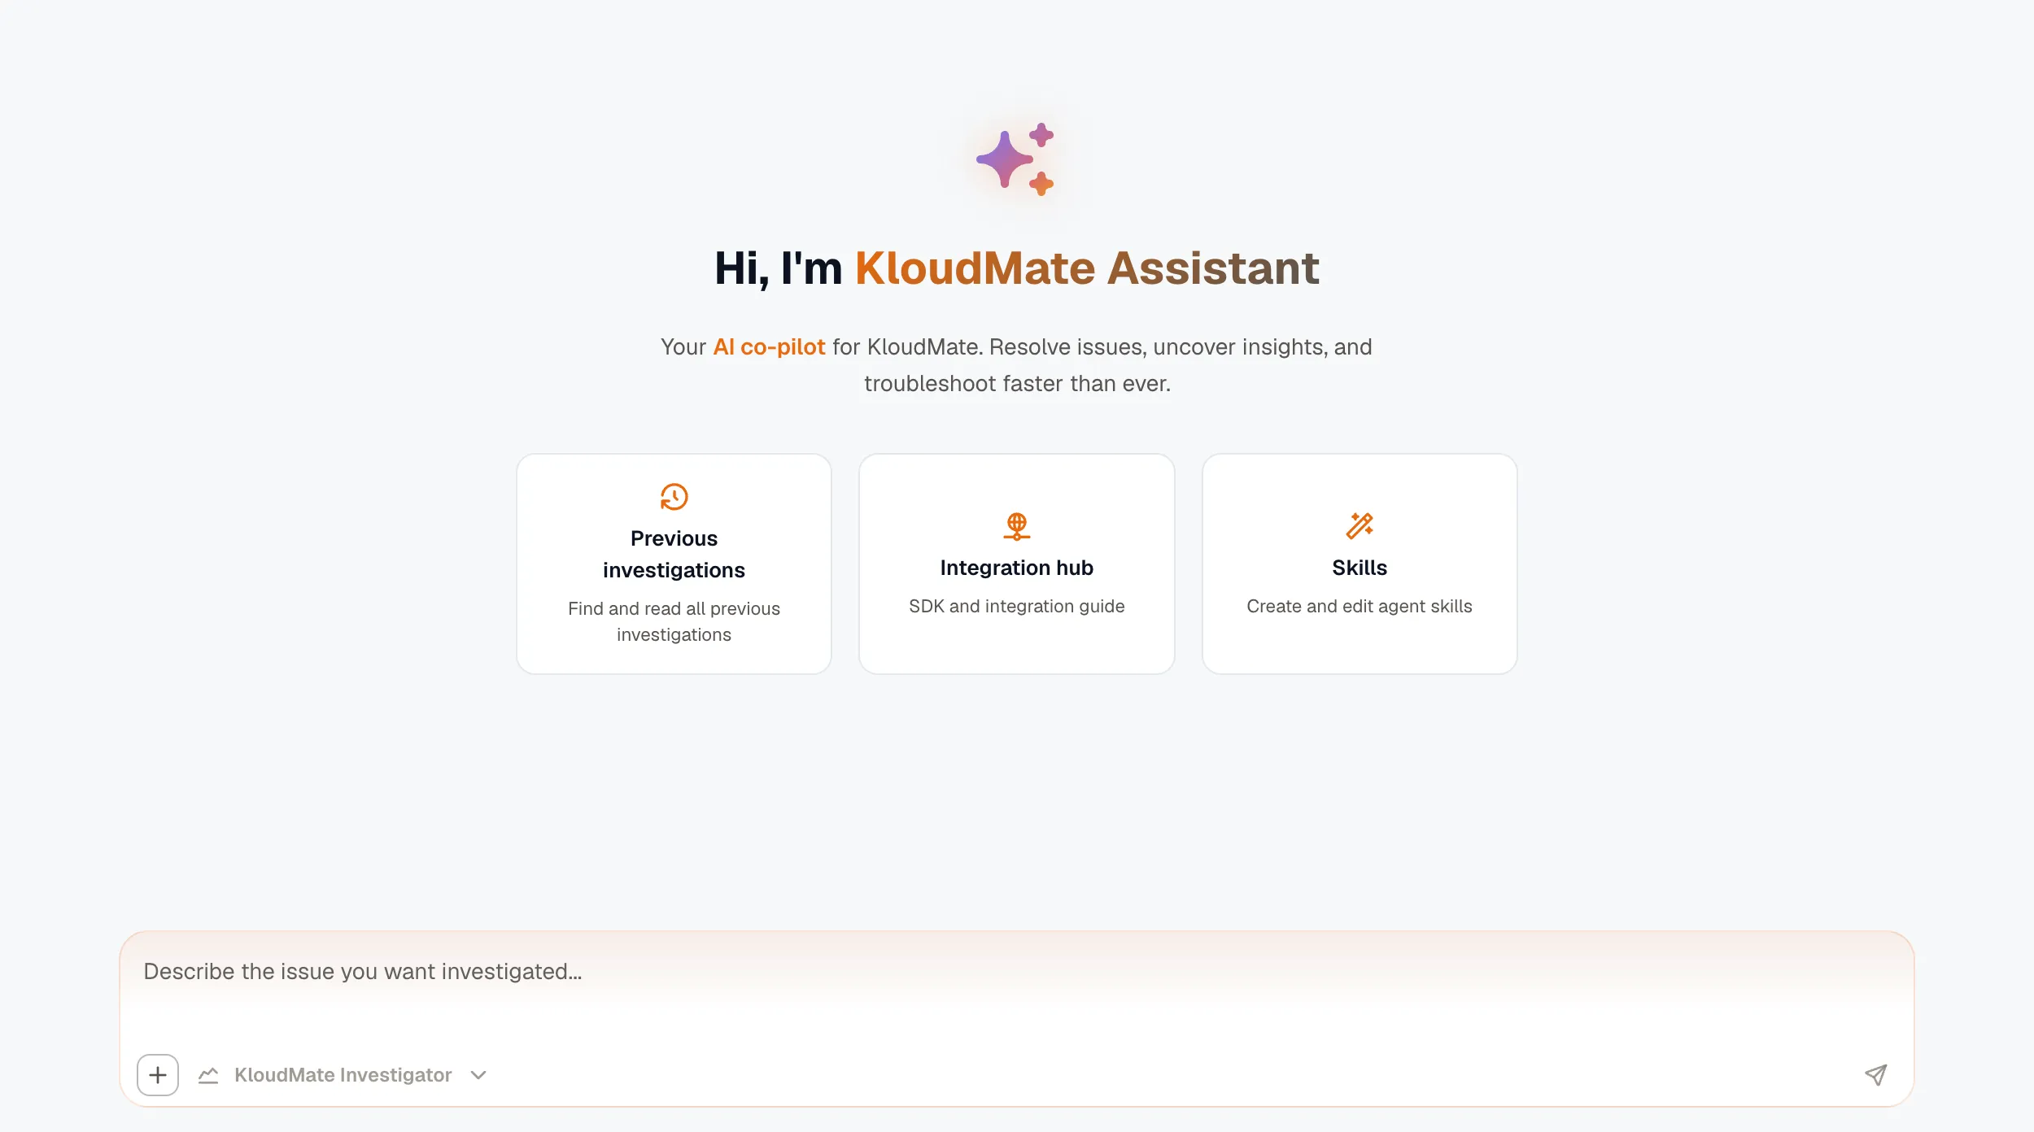
Task: Click 'SDK and integration guide' text
Action: 1016,606
